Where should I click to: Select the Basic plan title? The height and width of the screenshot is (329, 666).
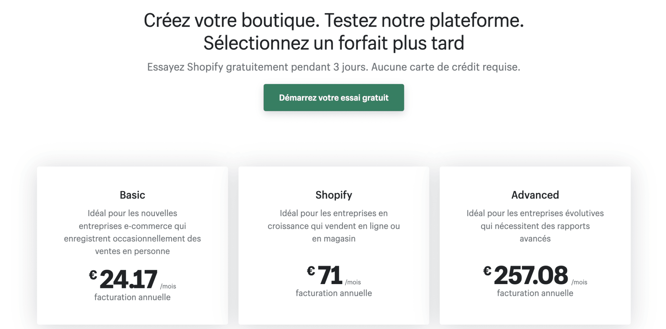point(132,195)
